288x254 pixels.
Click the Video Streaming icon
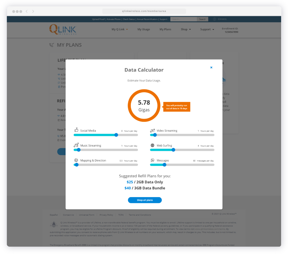[152, 130]
